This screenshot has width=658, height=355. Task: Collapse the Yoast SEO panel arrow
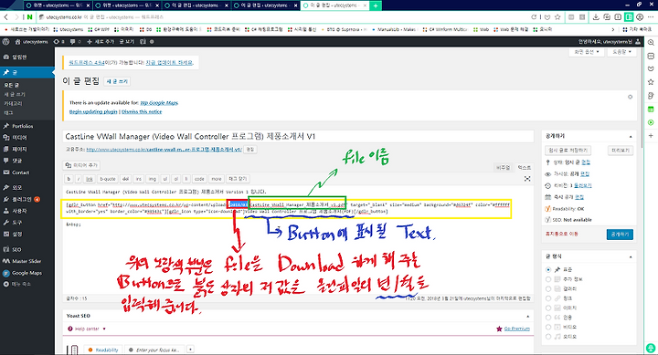(x=527, y=316)
